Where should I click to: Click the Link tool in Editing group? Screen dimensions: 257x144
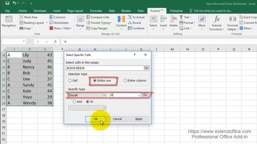coord(186,28)
